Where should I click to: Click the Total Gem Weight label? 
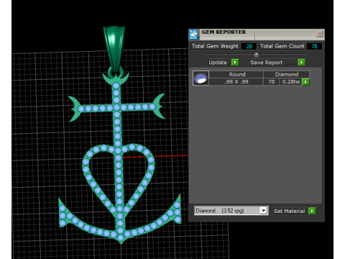(x=215, y=46)
